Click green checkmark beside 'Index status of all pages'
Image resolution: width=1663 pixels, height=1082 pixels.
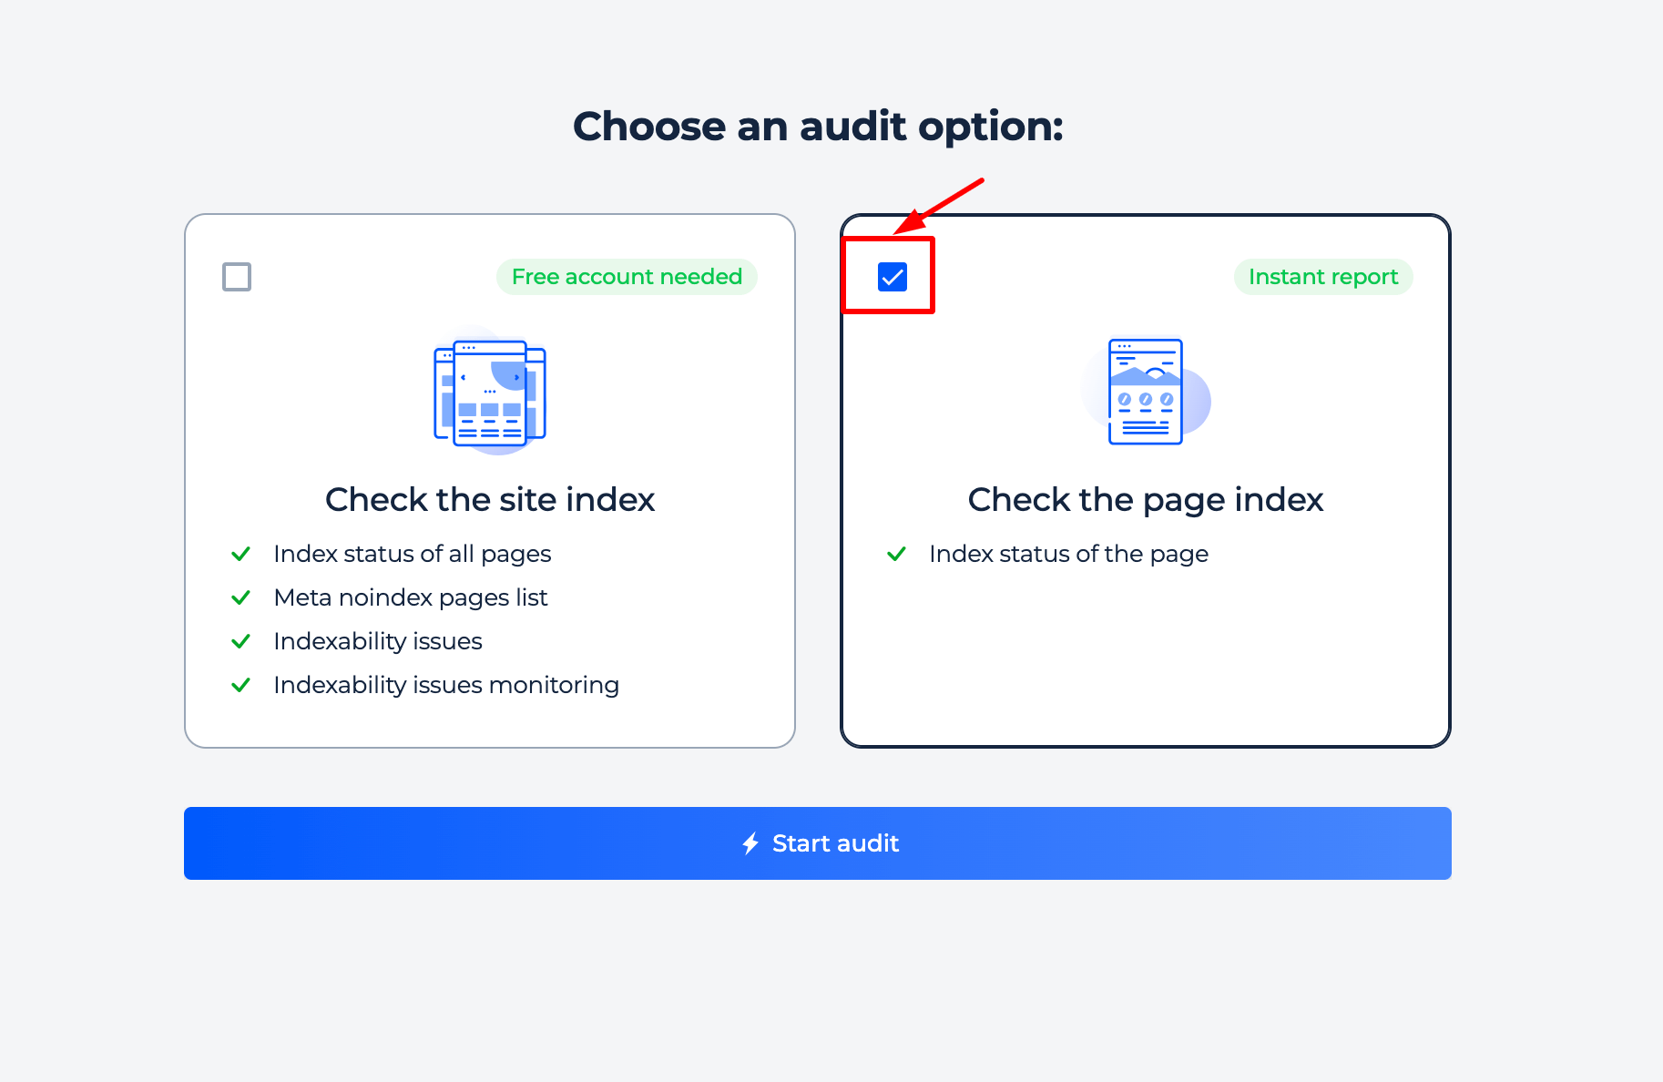[240, 554]
